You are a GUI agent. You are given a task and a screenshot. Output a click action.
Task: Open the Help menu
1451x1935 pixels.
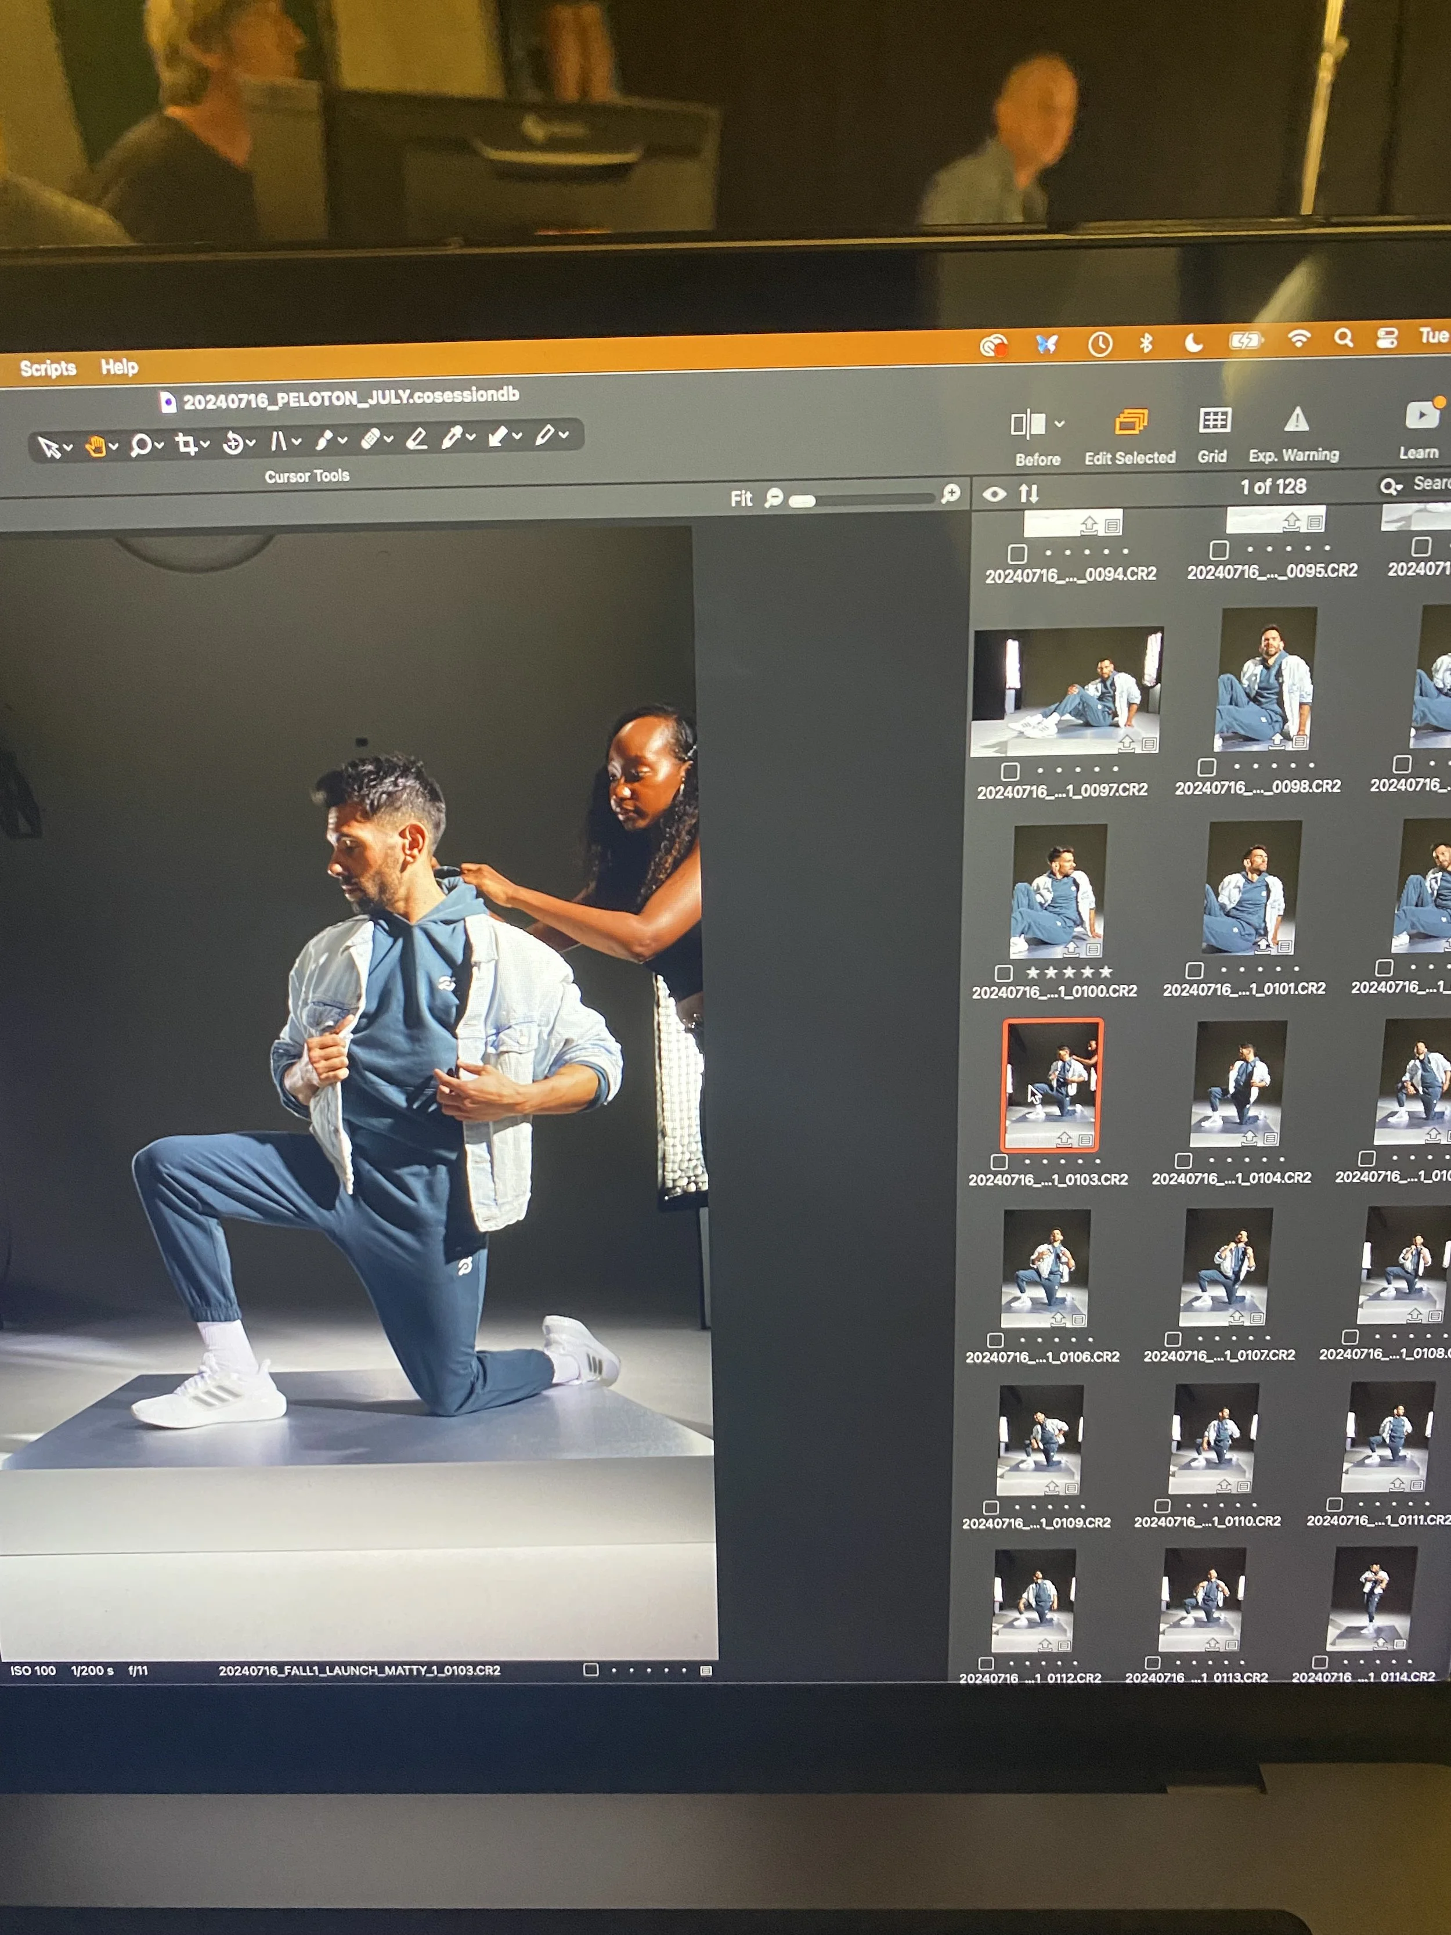click(x=119, y=367)
